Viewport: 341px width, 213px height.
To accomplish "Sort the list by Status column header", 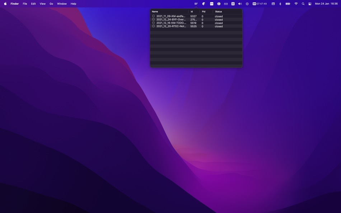I will coord(228,11).
